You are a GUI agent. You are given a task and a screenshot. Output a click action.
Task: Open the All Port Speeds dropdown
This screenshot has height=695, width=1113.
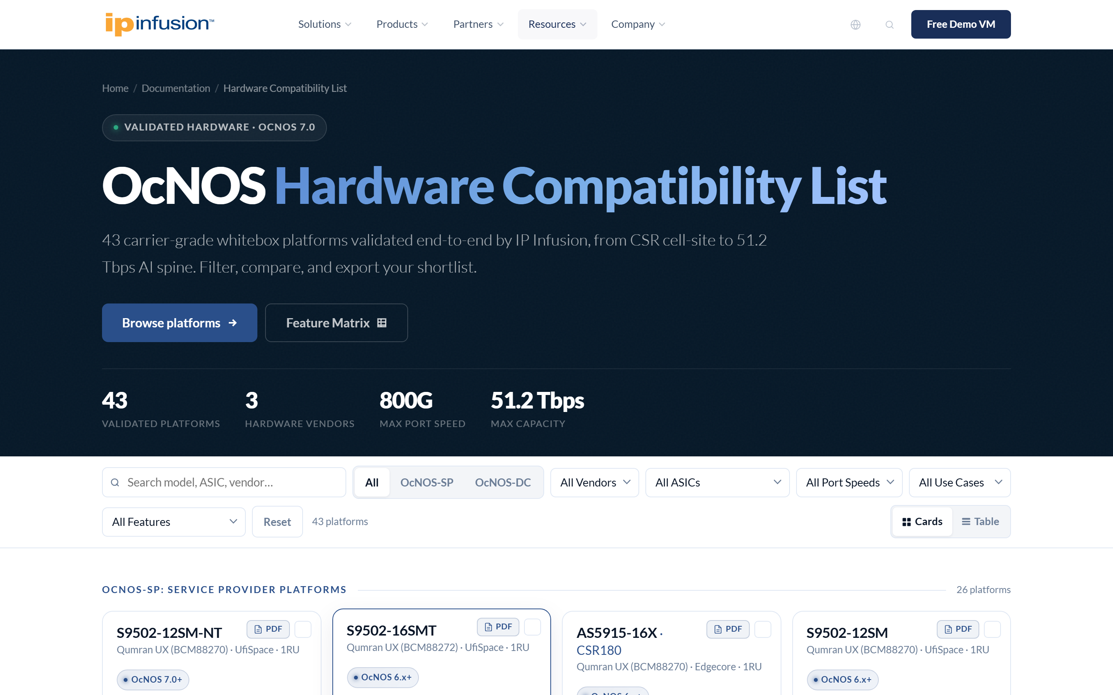click(849, 482)
